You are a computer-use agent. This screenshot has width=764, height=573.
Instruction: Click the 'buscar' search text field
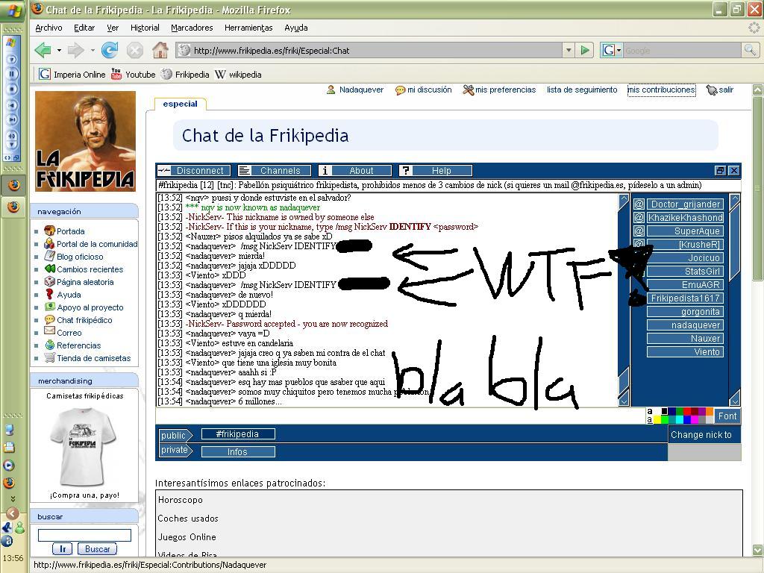(x=84, y=534)
